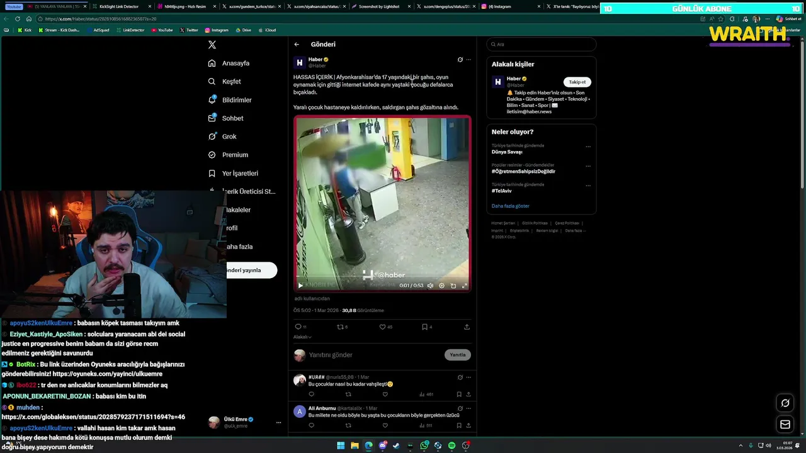Open Haber profile avatar on post

tap(300, 62)
